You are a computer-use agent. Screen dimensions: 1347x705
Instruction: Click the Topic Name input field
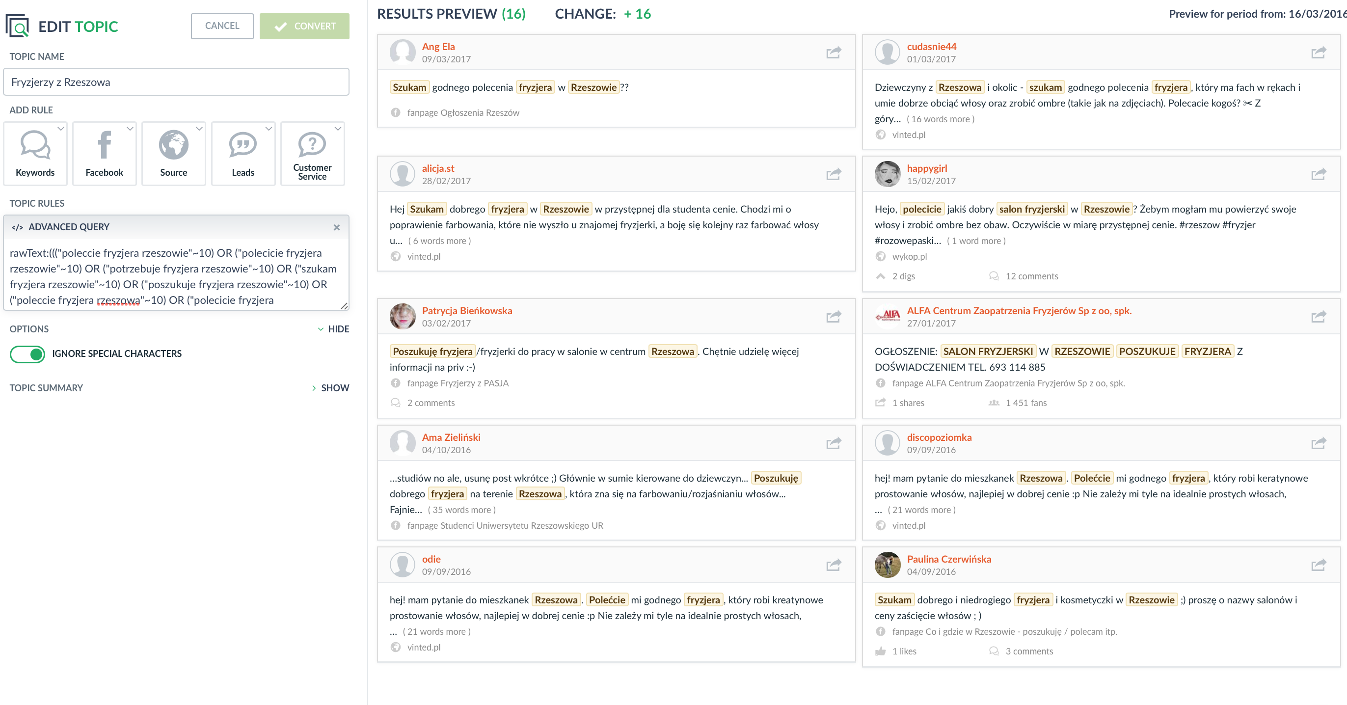coord(176,82)
